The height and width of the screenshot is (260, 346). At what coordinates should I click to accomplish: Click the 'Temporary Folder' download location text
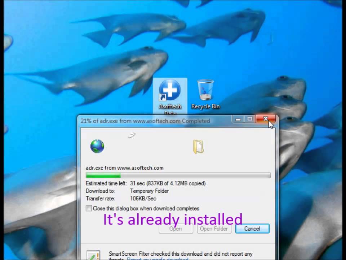[x=149, y=191]
